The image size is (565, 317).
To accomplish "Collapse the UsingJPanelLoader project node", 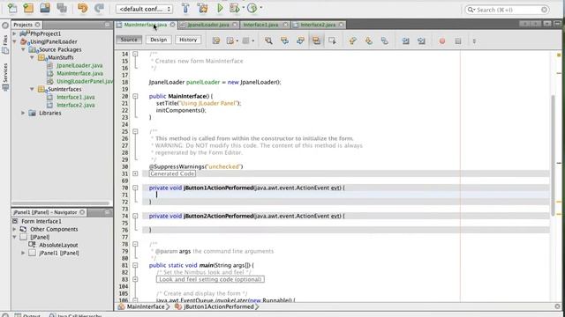I will pos(14,41).
